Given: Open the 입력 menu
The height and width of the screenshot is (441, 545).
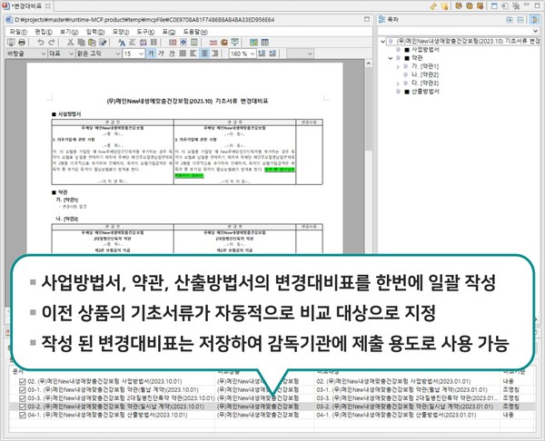Looking at the screenshot, I should (x=95, y=32).
